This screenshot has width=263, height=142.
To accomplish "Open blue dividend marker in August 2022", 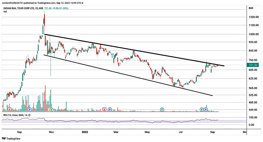I will pos(206,110).
